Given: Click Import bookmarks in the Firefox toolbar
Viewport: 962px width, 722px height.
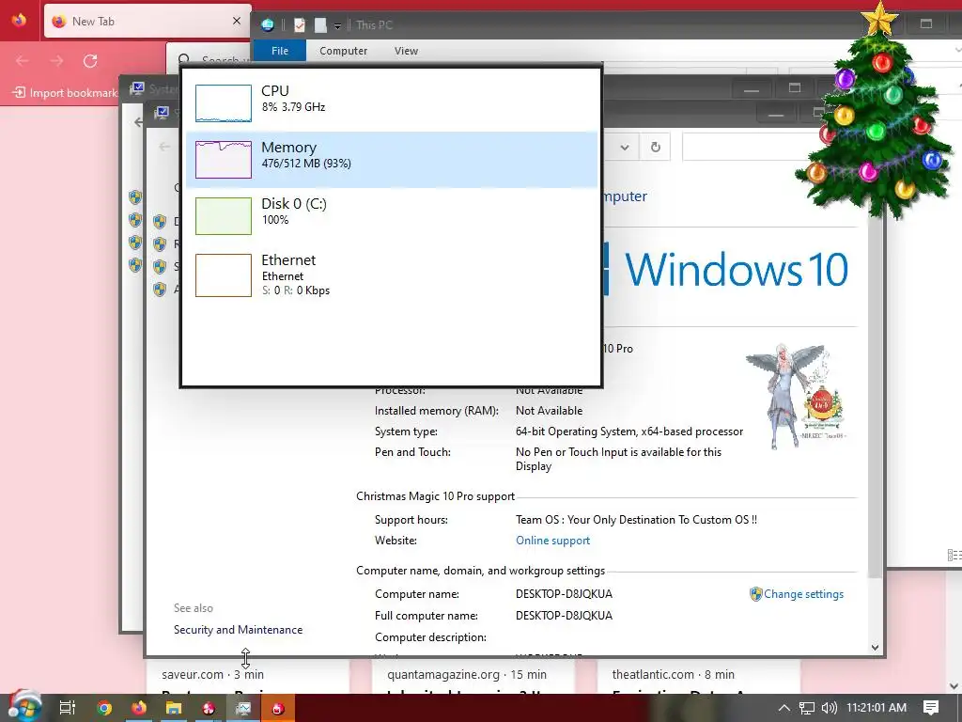Looking at the screenshot, I should pos(65,93).
